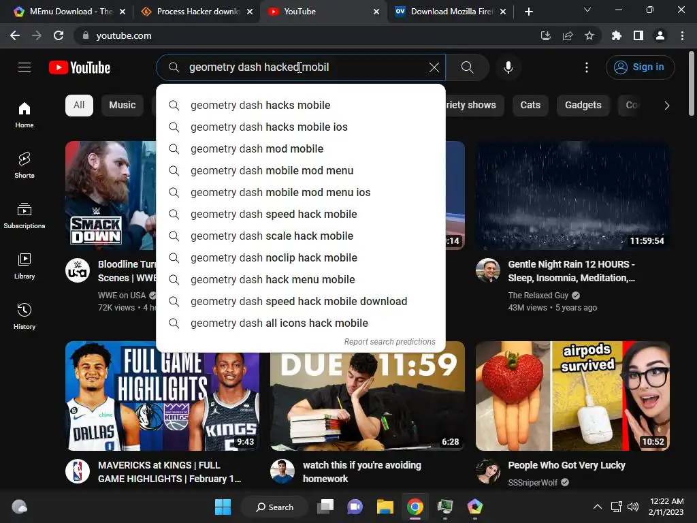Switch to MEmu Download tab
The height and width of the screenshot is (523, 697).
[69, 12]
